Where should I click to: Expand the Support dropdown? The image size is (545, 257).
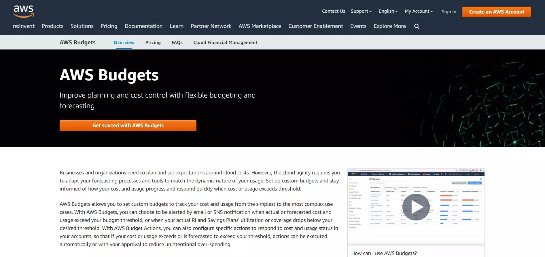361,11
